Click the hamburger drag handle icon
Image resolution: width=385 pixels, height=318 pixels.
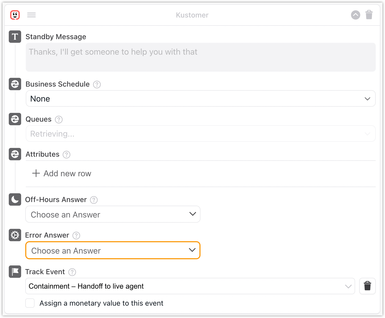31,15
